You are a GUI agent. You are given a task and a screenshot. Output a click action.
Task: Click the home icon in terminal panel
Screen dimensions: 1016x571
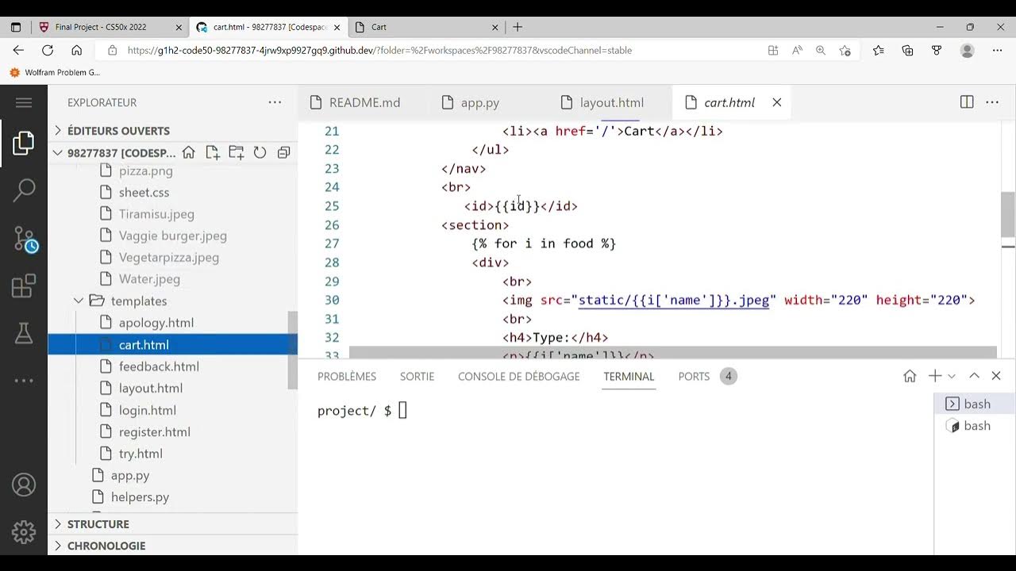pyautogui.click(x=910, y=376)
